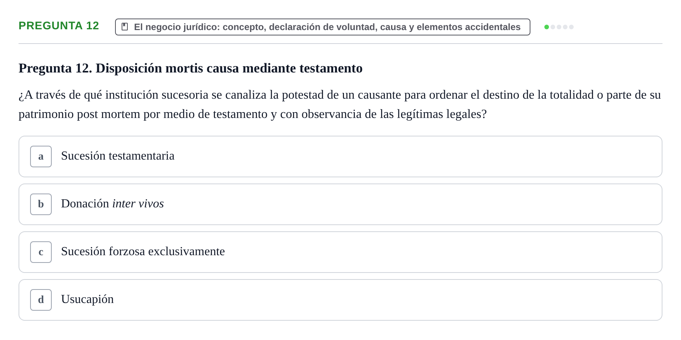Click the italic 'inter vivos' text
The height and width of the screenshot is (340, 681).
point(138,204)
